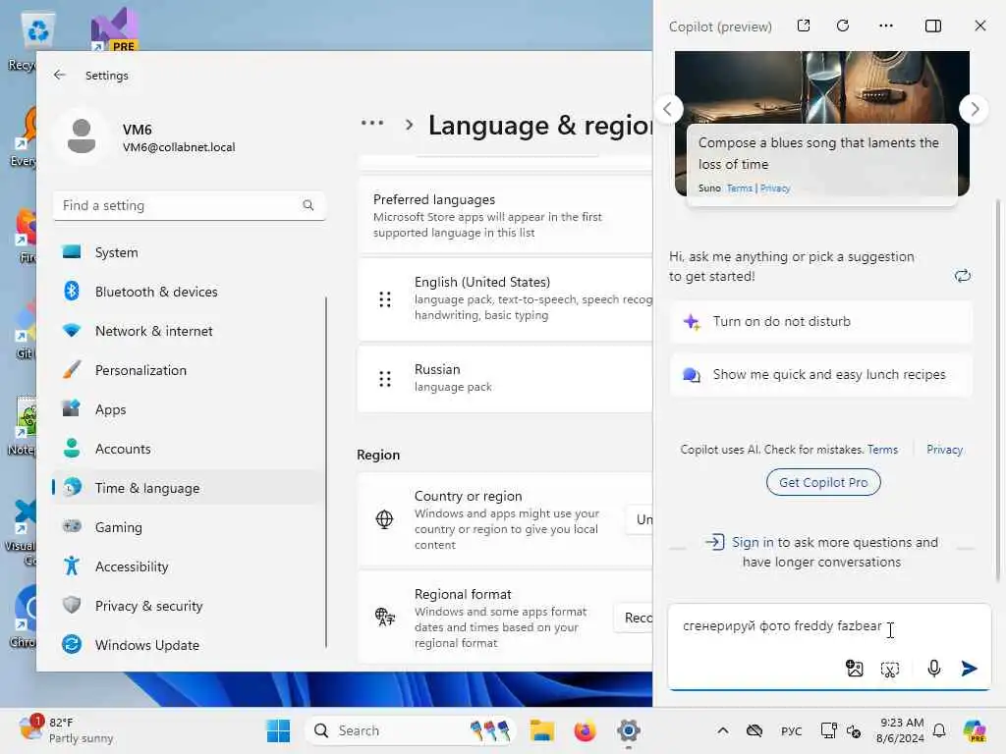Open the Country or region dropdown
Screen dimensions: 1006x754
click(639, 520)
